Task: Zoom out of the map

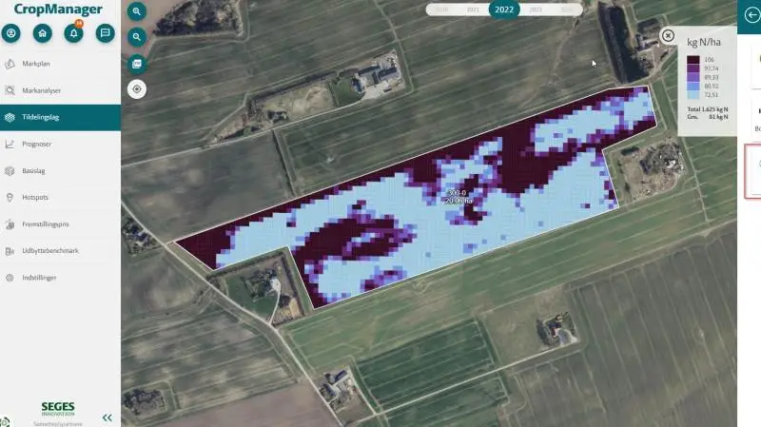Action: 137,37
